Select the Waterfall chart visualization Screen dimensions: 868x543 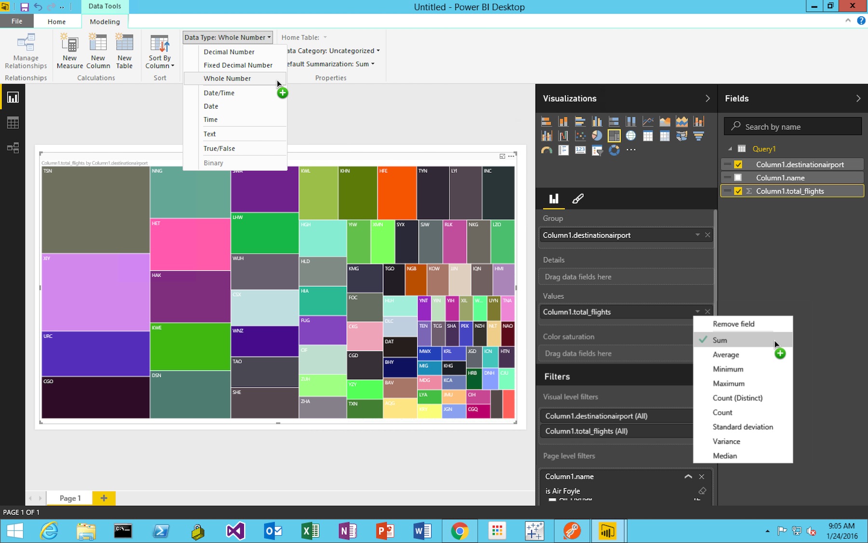pos(563,136)
